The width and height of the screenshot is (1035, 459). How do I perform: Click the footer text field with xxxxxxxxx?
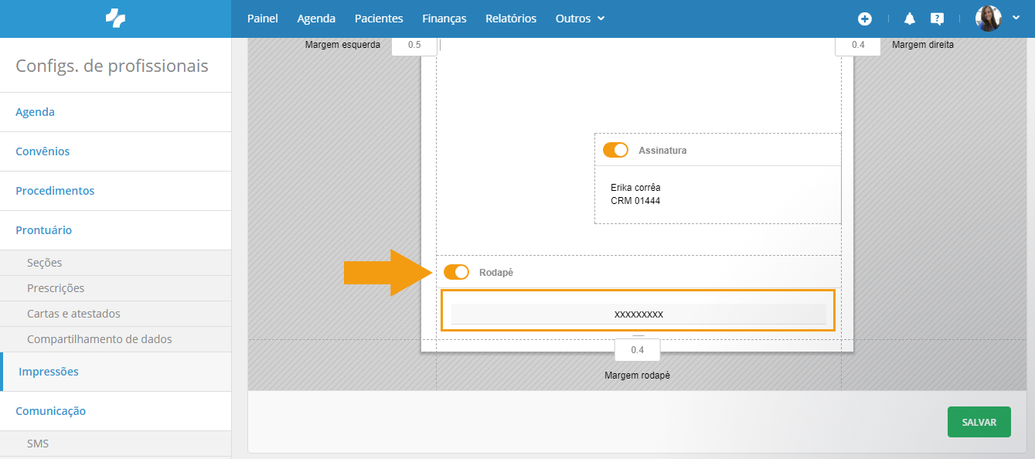pyautogui.click(x=638, y=314)
